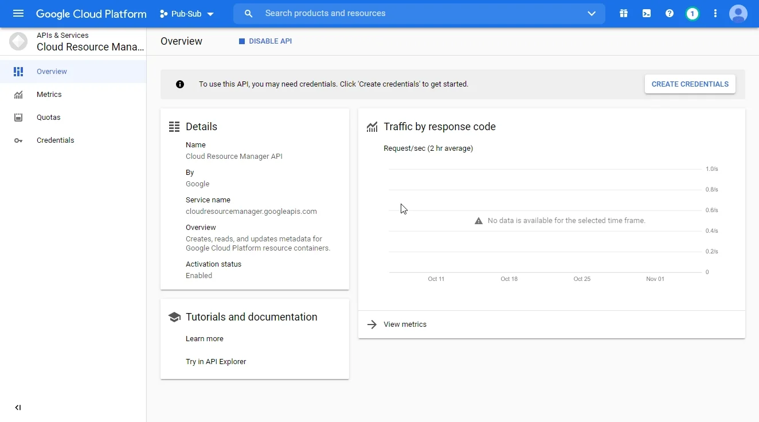Open the Pub-Sub project selector dropdown
The height and width of the screenshot is (422, 759).
(x=187, y=14)
